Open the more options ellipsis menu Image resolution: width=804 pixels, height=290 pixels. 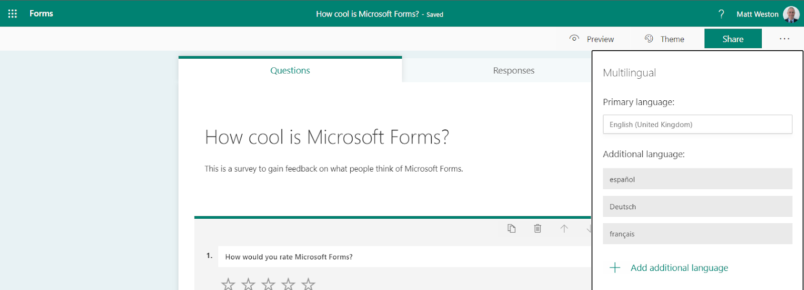pos(784,39)
